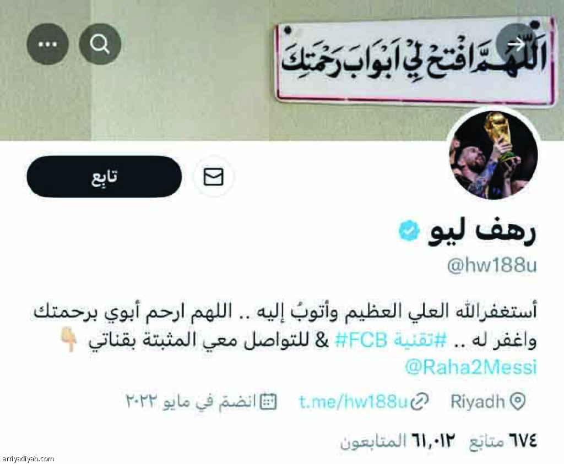The height and width of the screenshot is (464, 564).
Task: Open the @Raha2Messi mention
Action: click(471, 367)
